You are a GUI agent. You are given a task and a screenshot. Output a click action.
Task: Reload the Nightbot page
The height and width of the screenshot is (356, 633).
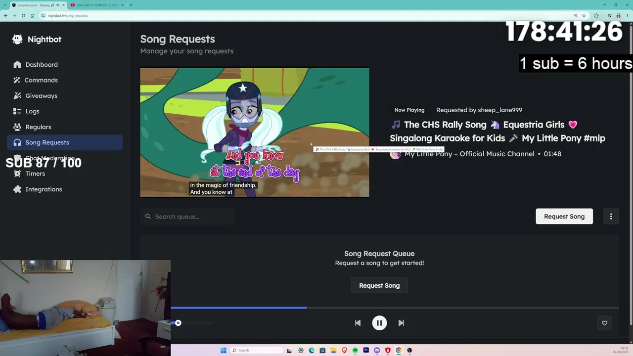(23, 15)
